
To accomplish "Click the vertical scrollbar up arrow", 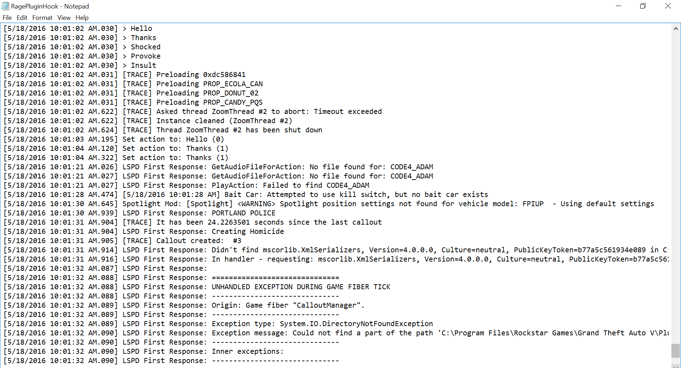I will (675, 29).
